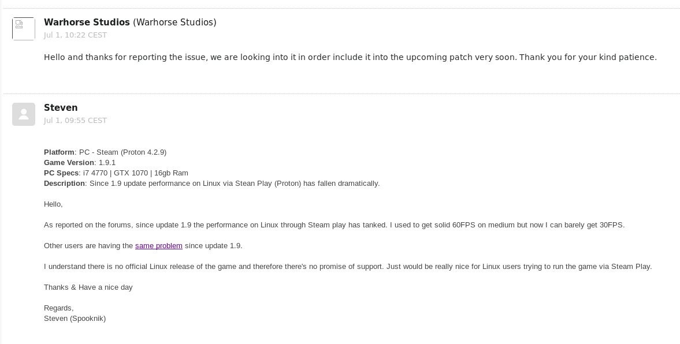Click the Jul 1, 10:22 CEST timestamp
The height and width of the screenshot is (344, 680).
click(75, 35)
